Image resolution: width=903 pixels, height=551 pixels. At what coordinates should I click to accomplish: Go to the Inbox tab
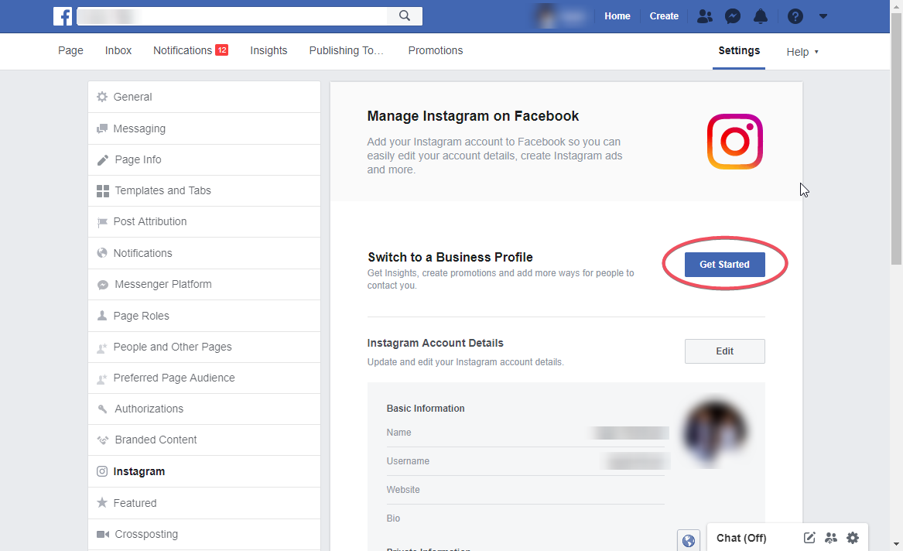pyautogui.click(x=118, y=50)
